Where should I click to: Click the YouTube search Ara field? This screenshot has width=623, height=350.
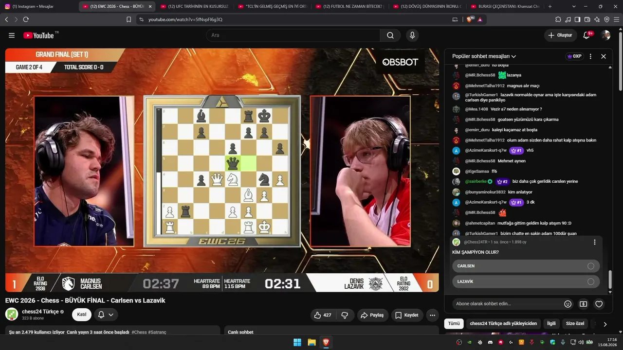pos(293,35)
